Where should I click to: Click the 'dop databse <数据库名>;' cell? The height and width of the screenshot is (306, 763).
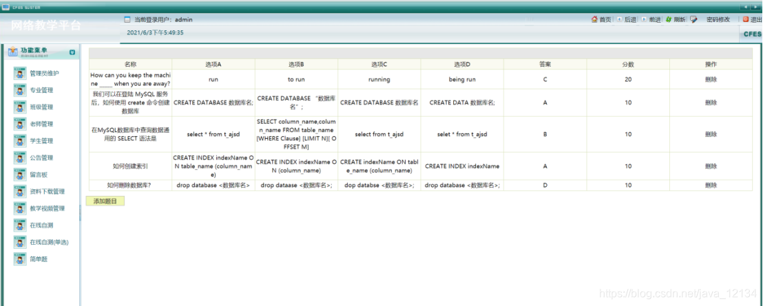click(x=379, y=185)
